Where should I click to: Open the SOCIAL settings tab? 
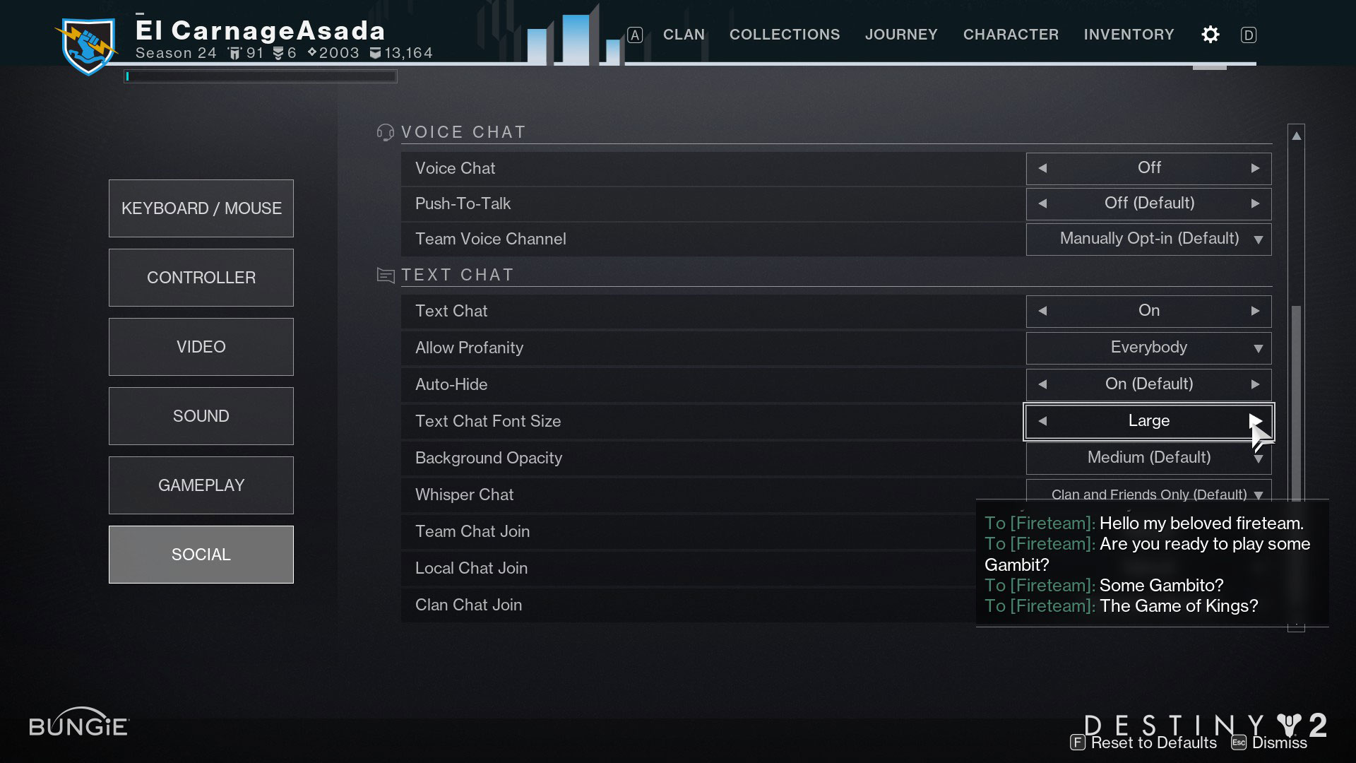pyautogui.click(x=201, y=555)
